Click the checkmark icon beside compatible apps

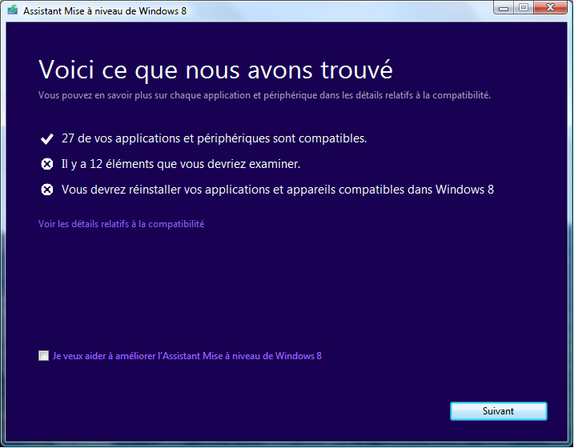[47, 138]
